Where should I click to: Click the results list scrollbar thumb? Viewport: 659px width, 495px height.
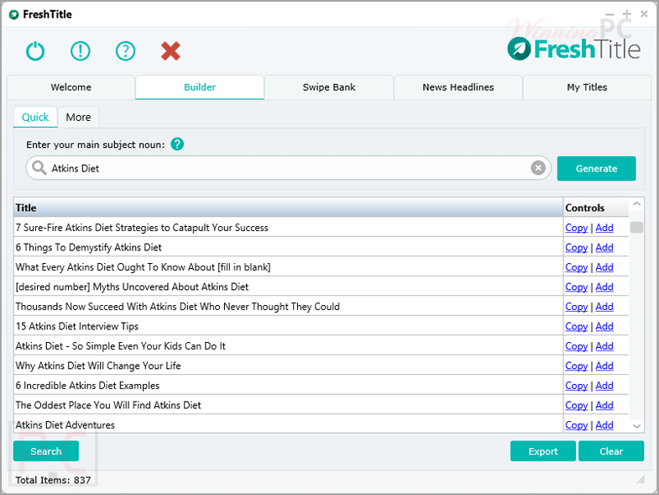click(636, 227)
